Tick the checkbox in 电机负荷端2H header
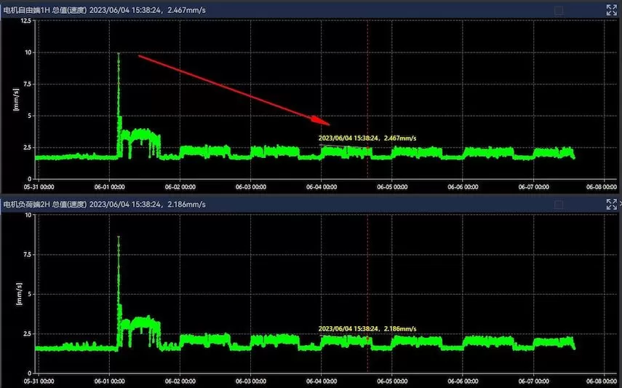Viewport: 622px width, 388px height. 559,205
